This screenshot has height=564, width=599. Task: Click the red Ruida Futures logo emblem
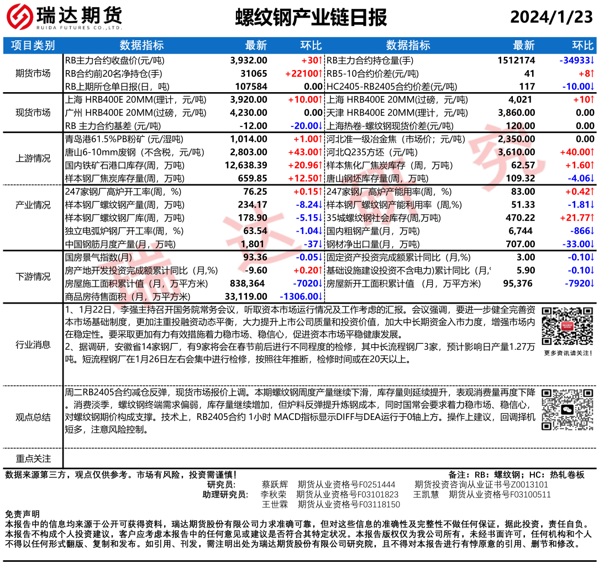tap(20, 17)
